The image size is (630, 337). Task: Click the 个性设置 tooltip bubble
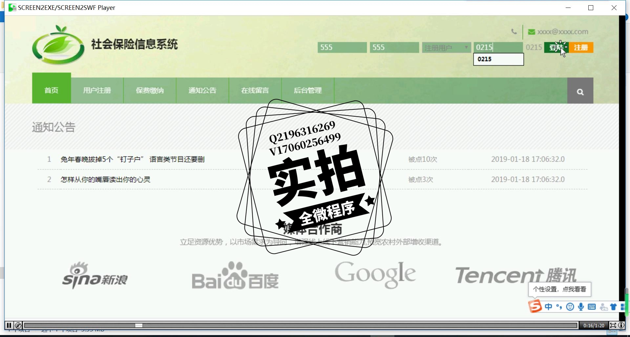(559, 289)
